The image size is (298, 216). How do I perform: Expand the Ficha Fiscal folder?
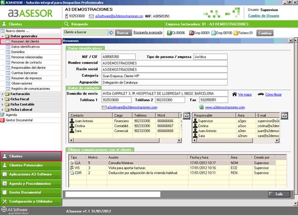(2, 99)
